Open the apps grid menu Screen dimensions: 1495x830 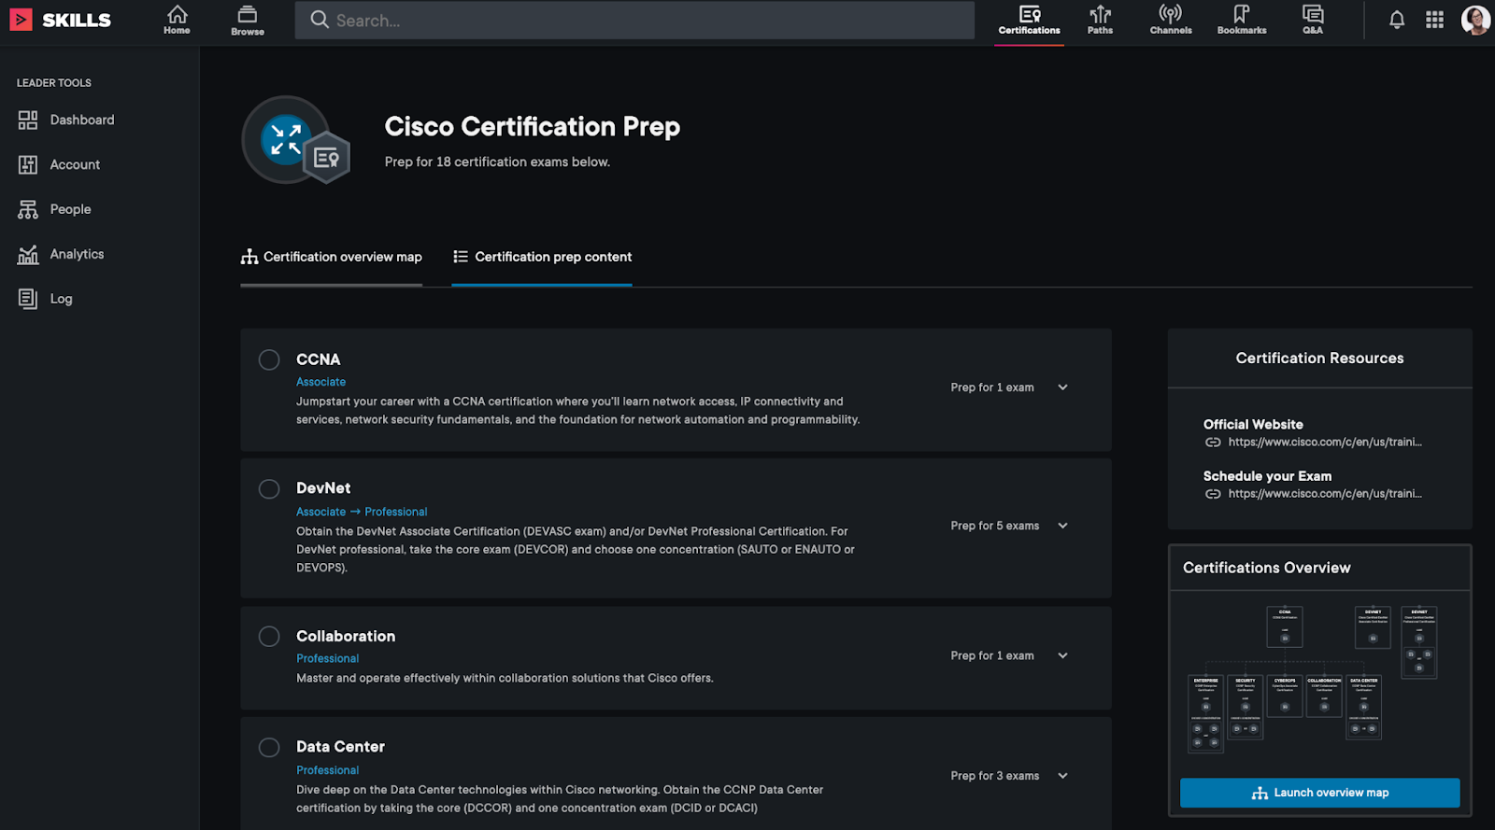pos(1435,20)
